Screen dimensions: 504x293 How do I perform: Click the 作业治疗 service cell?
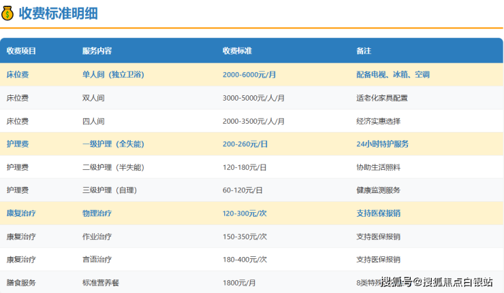[97, 237]
